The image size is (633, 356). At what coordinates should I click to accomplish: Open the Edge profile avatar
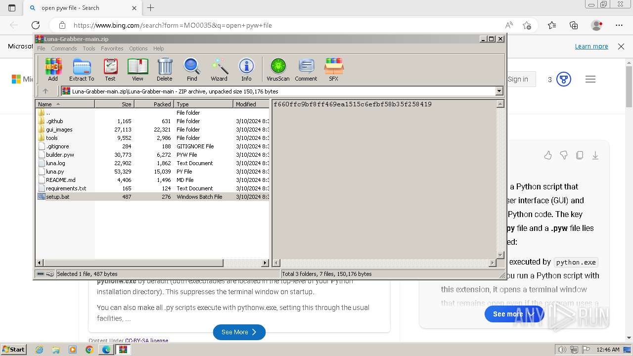596,25
